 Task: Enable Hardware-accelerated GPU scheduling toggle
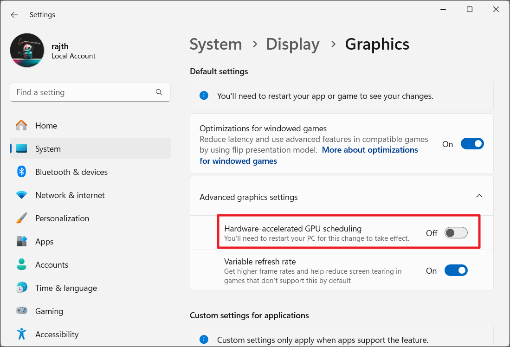(456, 233)
